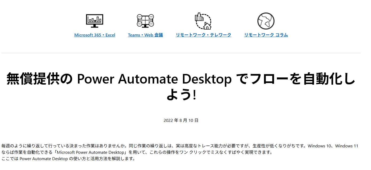Viewport: 371px width, 170px height.
Task: Click the globe icon above リモートワーク コラム
Action: click(x=266, y=21)
